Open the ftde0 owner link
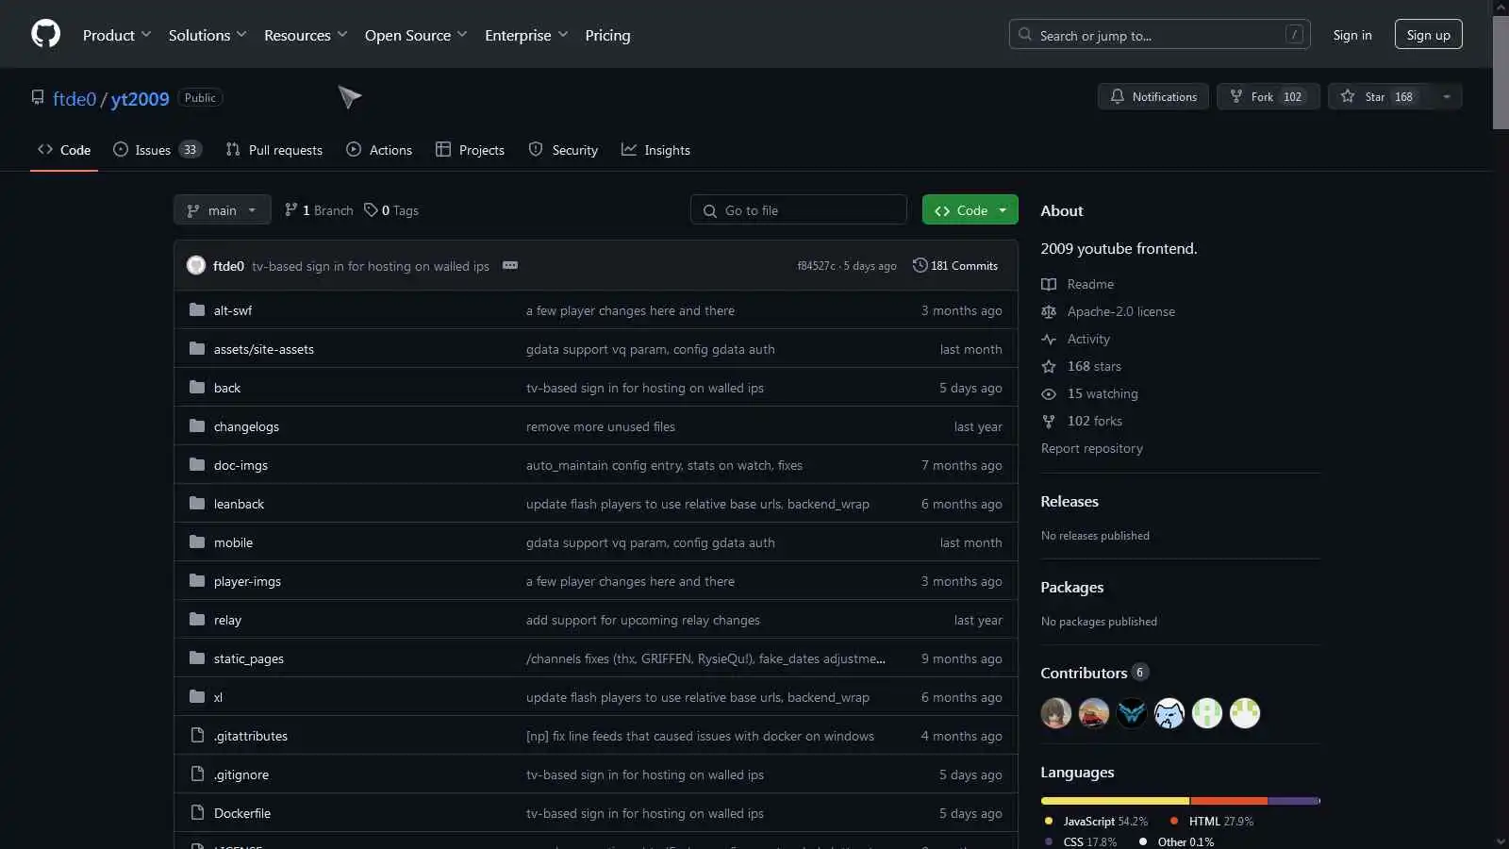Image resolution: width=1509 pixels, height=849 pixels. tap(75, 98)
